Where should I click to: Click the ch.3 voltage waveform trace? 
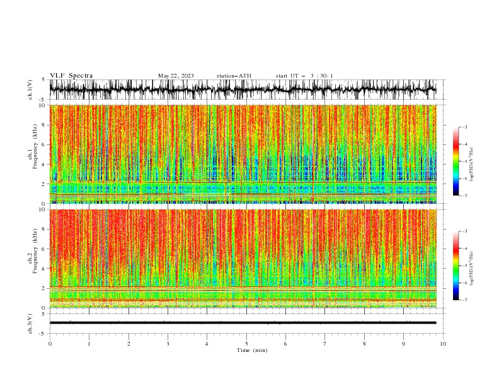[x=243, y=323]
